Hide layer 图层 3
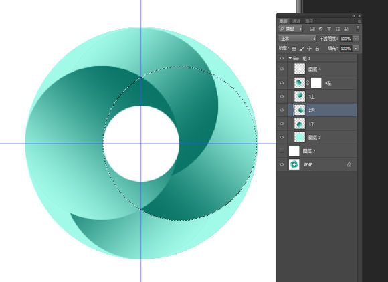Image resolution: width=388 pixels, height=282 pixels. click(x=282, y=137)
